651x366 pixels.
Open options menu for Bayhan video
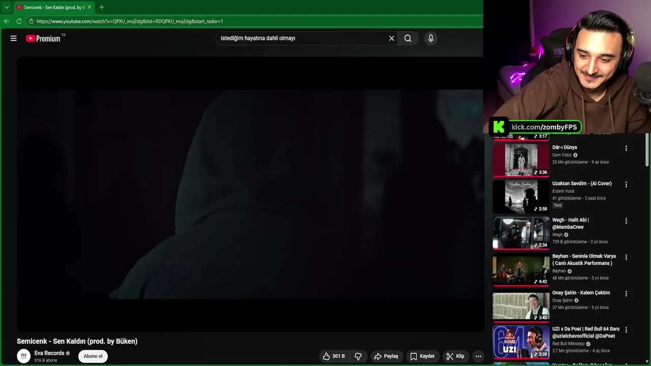[626, 257]
